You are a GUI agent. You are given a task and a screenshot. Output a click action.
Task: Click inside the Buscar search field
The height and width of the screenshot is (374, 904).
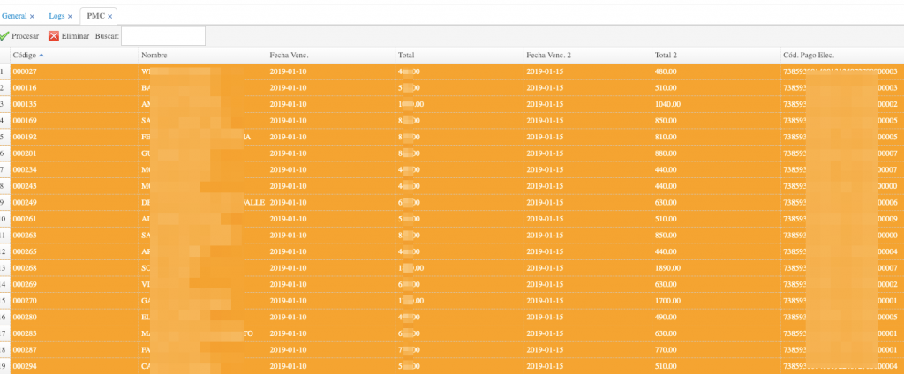tap(162, 36)
